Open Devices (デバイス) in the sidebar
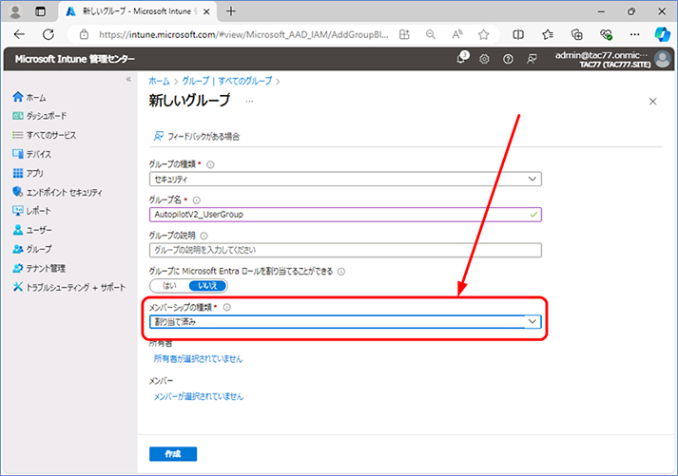 (32, 154)
